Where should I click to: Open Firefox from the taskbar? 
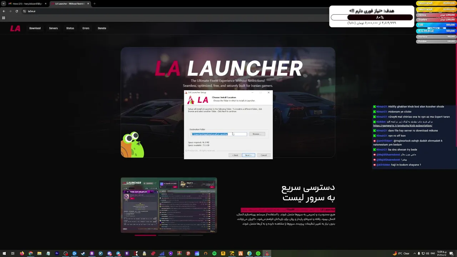coord(22,253)
